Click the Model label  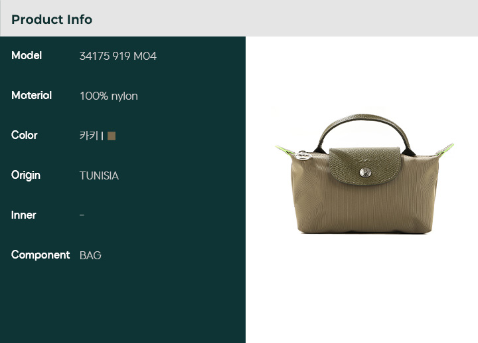click(27, 56)
